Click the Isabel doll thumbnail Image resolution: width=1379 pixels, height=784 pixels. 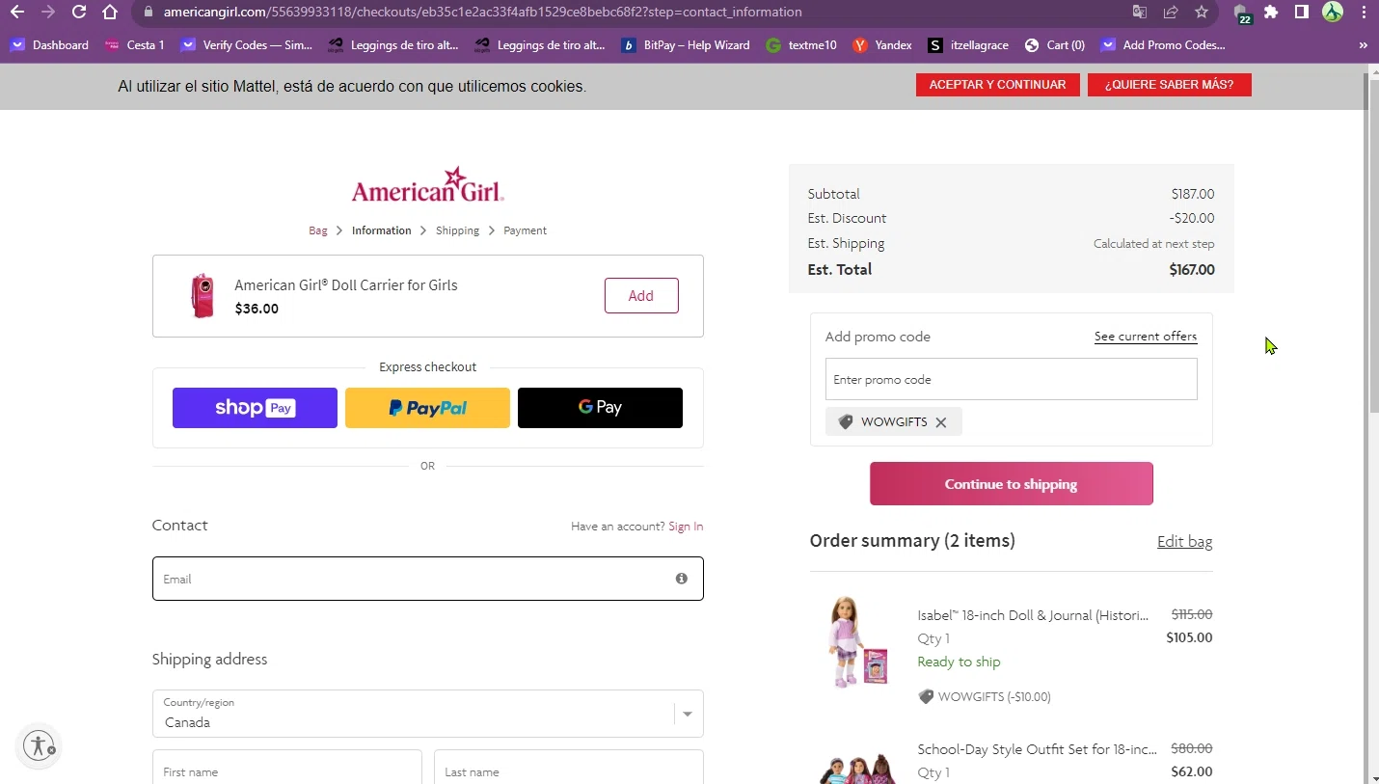(858, 642)
